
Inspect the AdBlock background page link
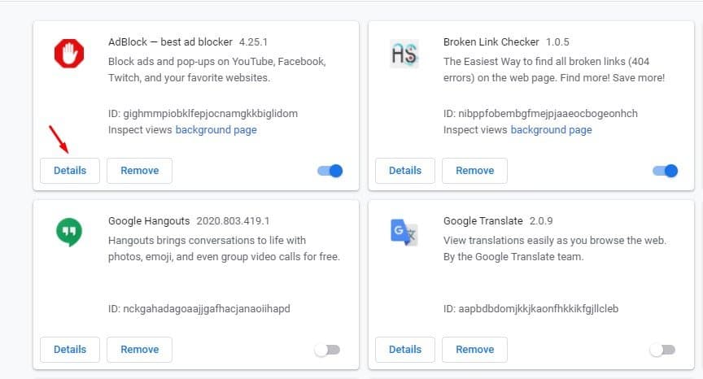(x=216, y=130)
